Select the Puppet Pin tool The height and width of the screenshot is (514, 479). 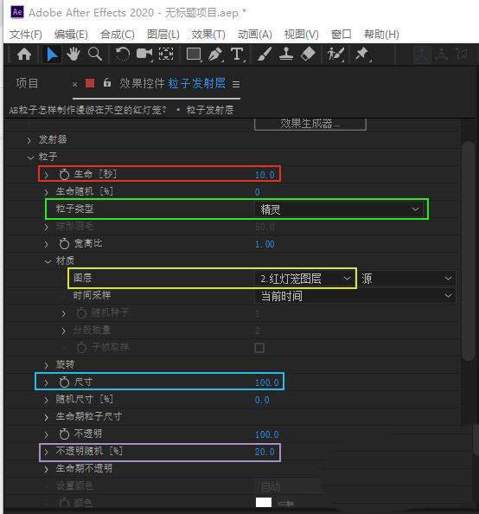coord(362,55)
